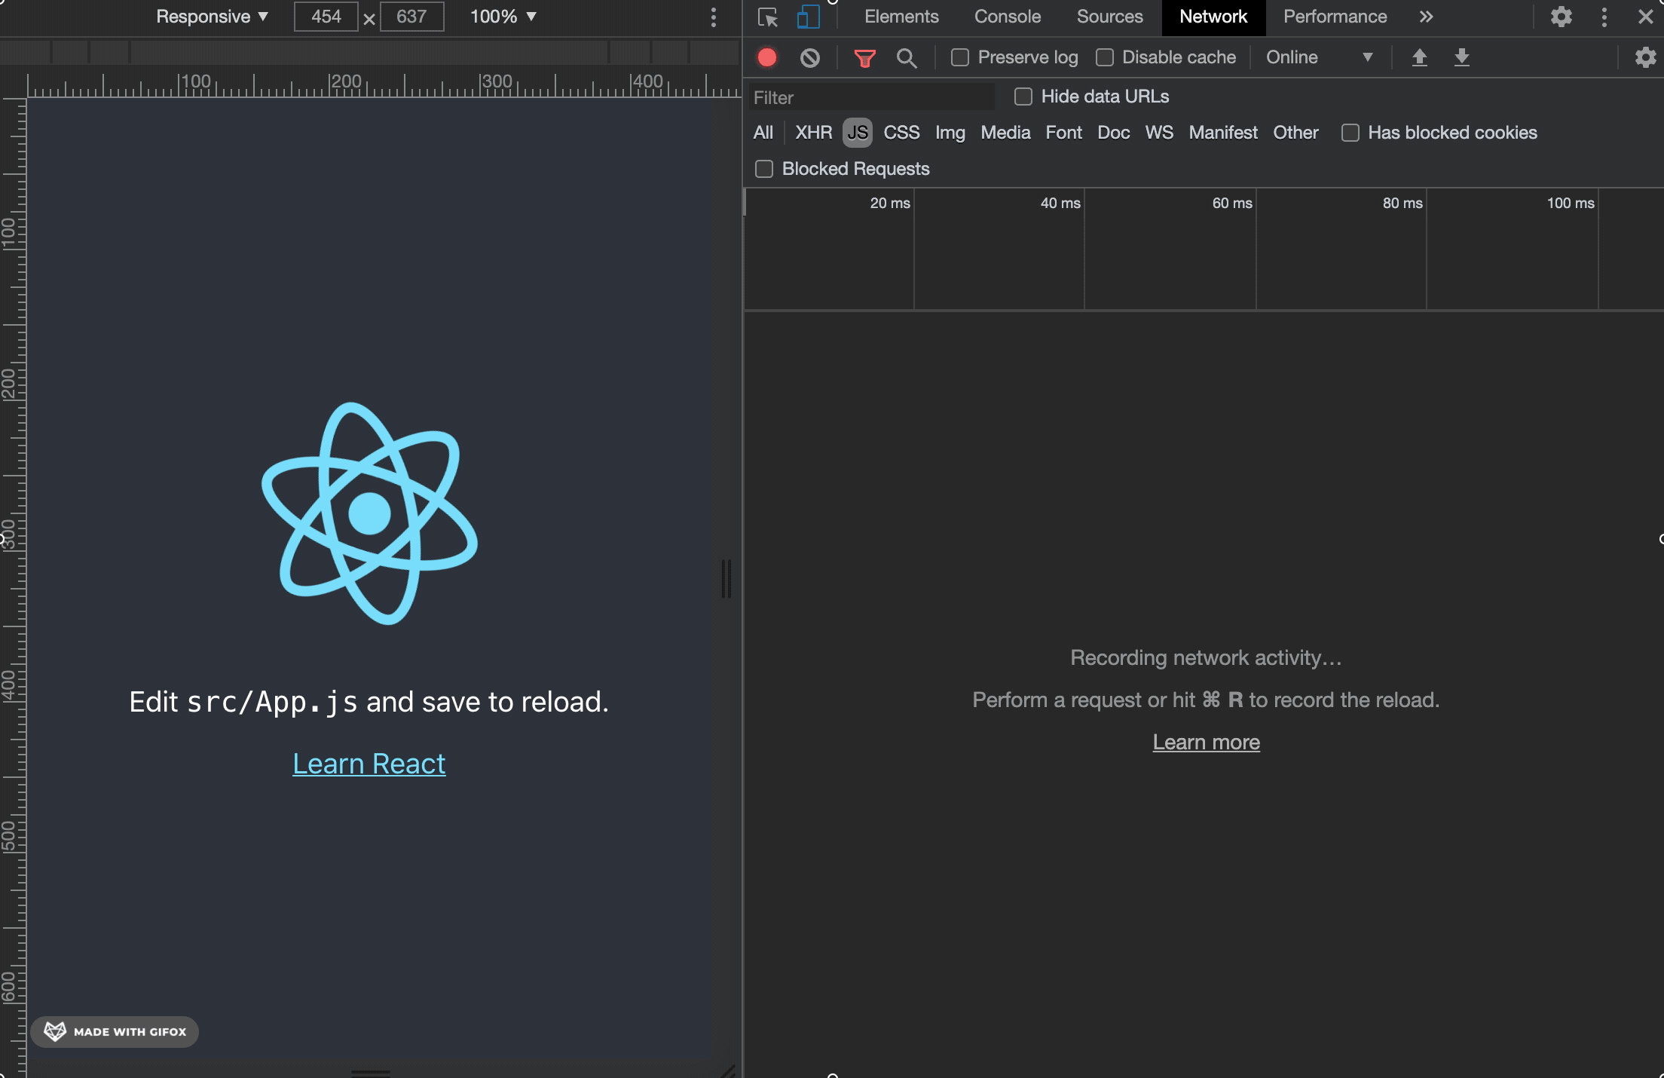
Task: Click the viewport height field 637
Action: (x=411, y=17)
